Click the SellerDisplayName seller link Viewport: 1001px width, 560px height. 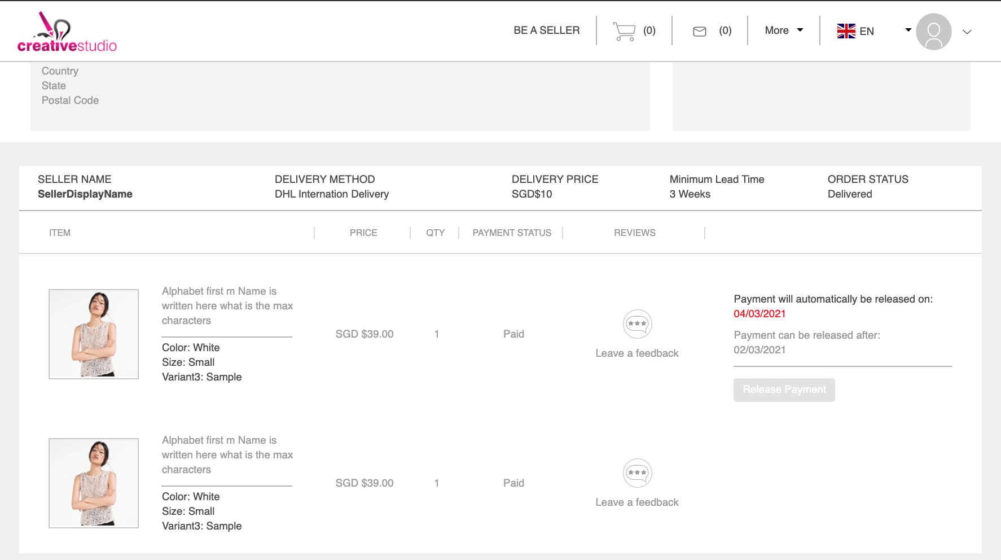(x=85, y=194)
